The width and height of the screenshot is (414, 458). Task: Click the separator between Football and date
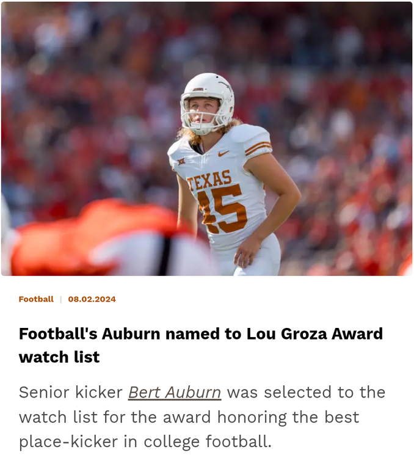[60, 299]
